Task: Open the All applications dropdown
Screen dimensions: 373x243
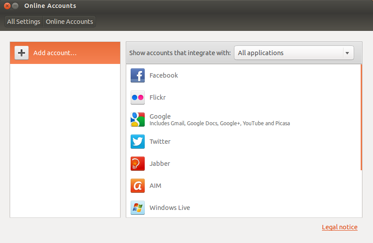Action: (x=294, y=53)
